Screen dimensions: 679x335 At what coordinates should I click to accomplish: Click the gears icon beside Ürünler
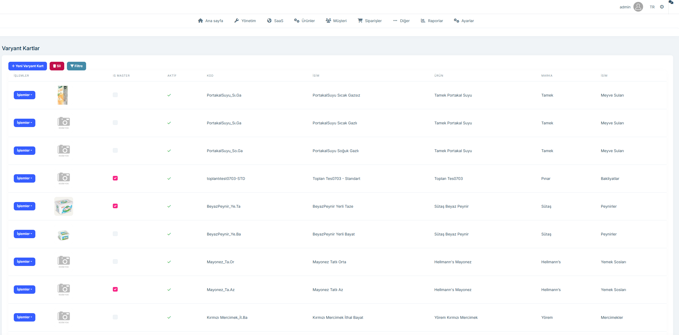tap(297, 20)
